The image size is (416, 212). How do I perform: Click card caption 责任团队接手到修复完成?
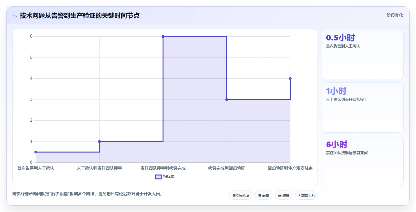point(347,153)
